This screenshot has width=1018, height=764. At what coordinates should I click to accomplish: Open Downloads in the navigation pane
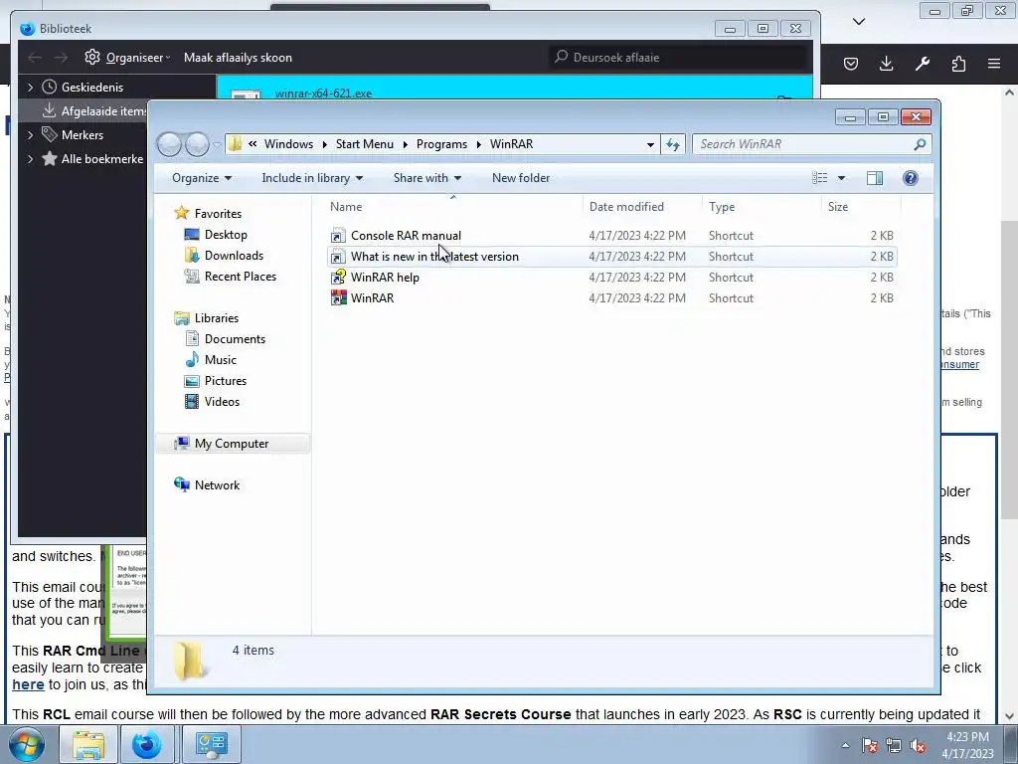coord(234,256)
